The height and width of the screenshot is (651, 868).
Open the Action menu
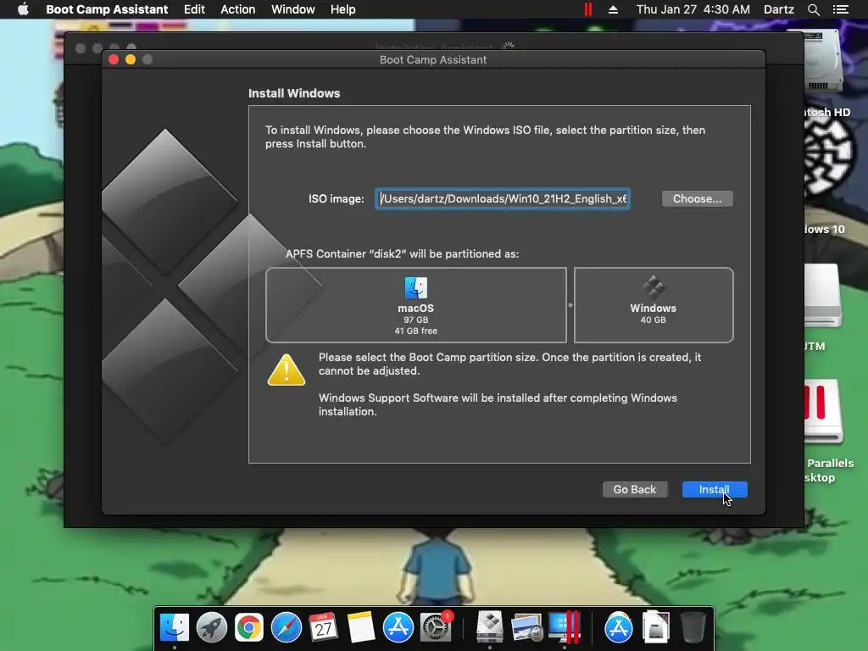click(238, 9)
